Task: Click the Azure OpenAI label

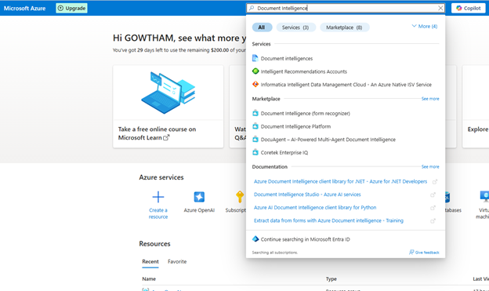Action: (199, 210)
